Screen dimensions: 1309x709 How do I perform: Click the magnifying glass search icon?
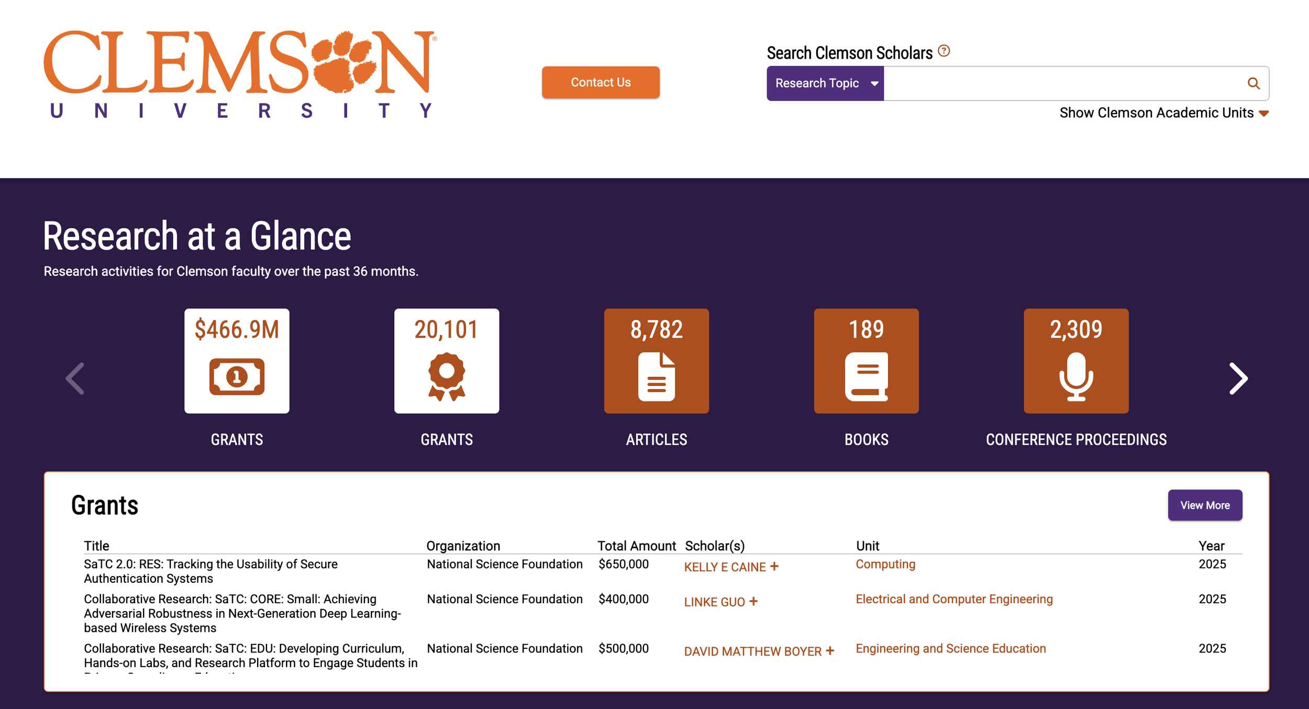[x=1253, y=83]
